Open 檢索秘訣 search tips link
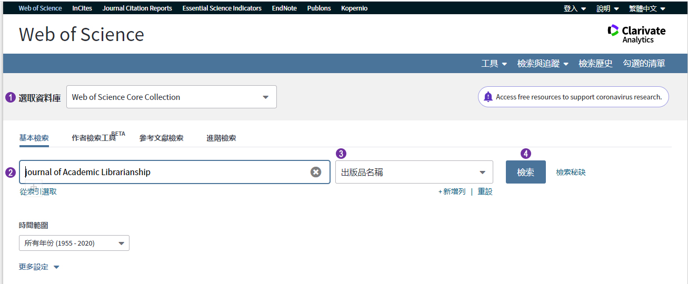The image size is (688, 284). tap(571, 172)
